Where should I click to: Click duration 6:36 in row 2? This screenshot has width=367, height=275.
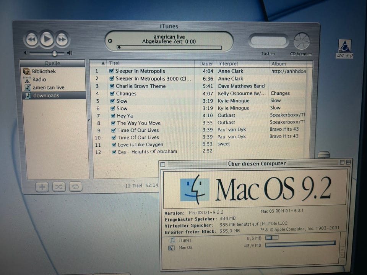[208, 79]
